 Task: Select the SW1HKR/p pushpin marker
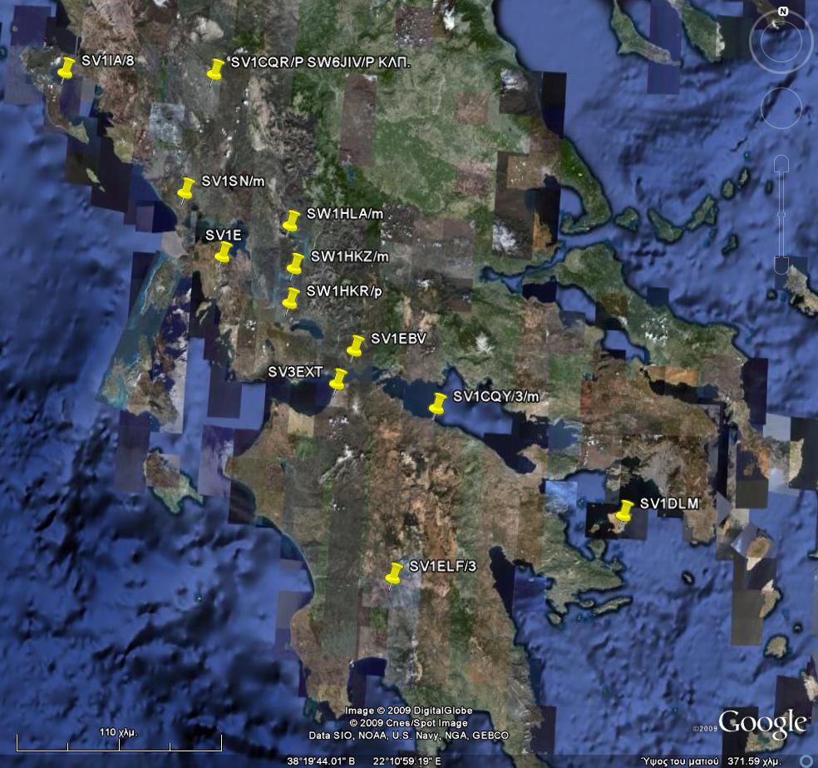(x=291, y=299)
